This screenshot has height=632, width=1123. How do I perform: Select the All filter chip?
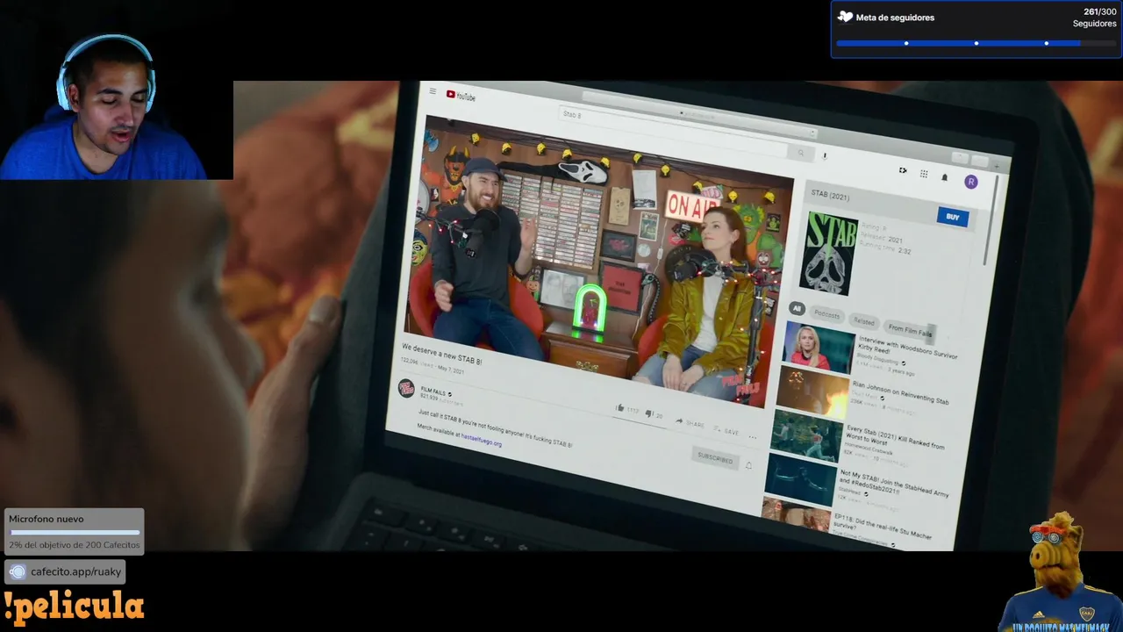click(x=797, y=308)
